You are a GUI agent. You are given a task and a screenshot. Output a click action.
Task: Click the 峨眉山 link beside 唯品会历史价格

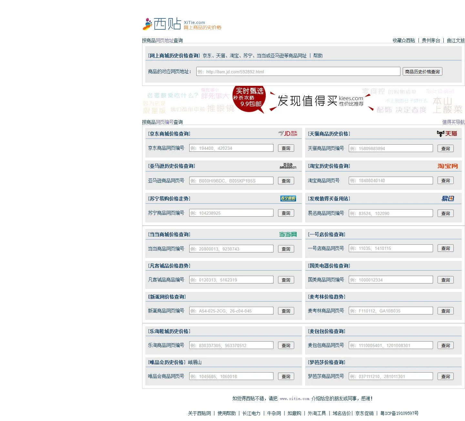[x=195, y=362]
